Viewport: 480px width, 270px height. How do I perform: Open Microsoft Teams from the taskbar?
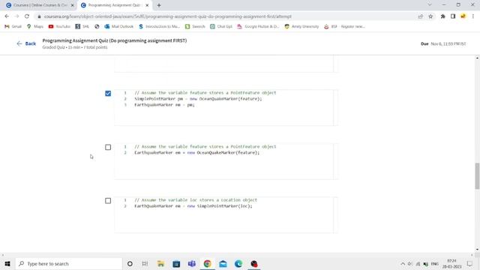click(192, 263)
